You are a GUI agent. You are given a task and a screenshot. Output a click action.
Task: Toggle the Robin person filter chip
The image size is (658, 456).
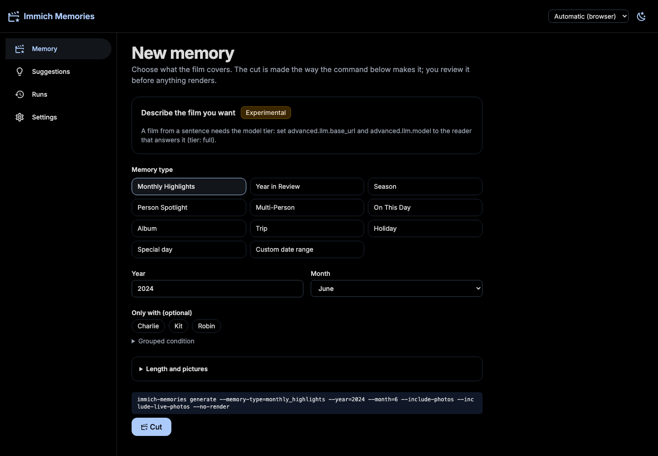point(207,326)
